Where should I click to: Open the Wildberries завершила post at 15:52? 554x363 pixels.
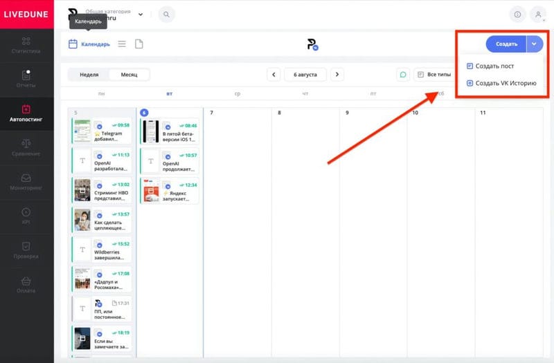pos(102,250)
